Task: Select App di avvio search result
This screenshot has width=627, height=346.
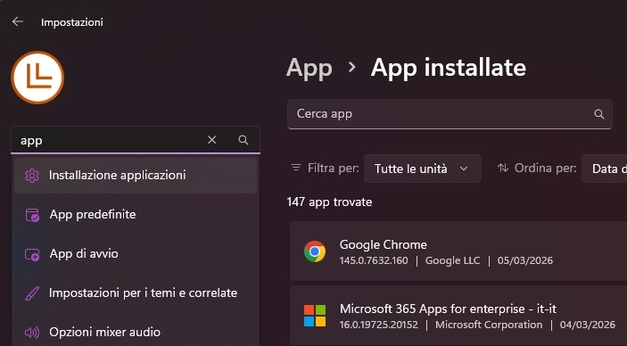Action: coord(136,254)
